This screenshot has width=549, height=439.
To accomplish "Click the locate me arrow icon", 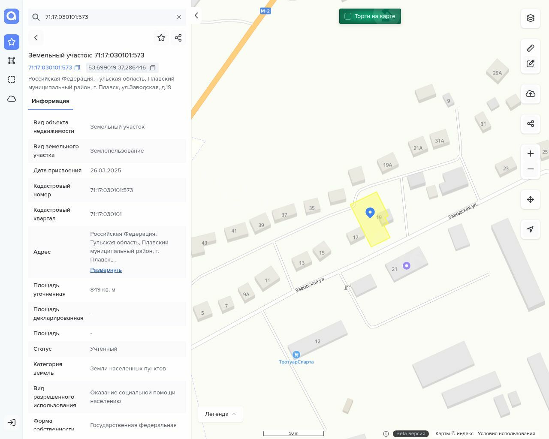I will click(x=530, y=229).
